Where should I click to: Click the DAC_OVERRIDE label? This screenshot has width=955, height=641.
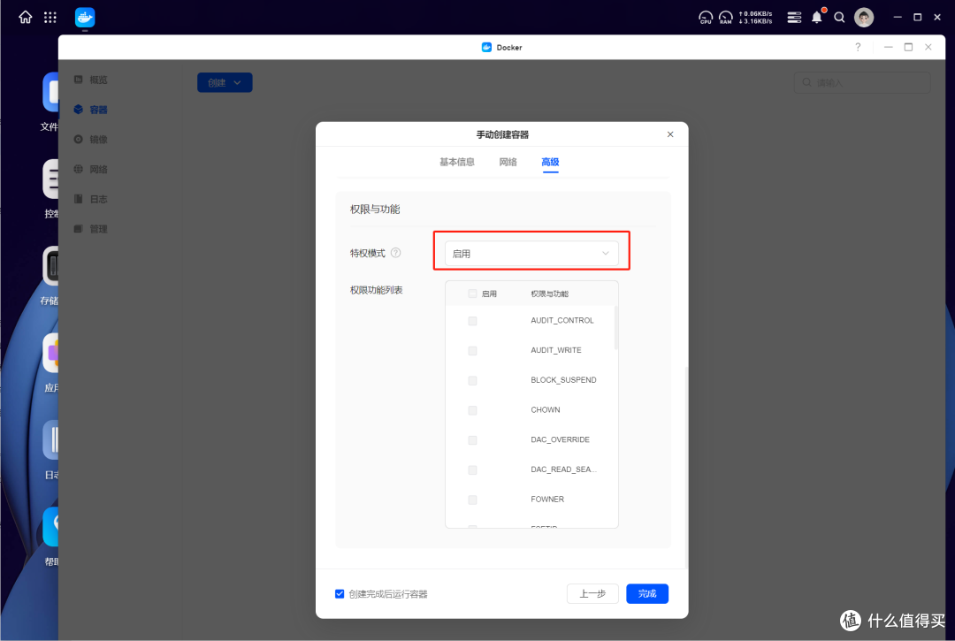click(561, 439)
